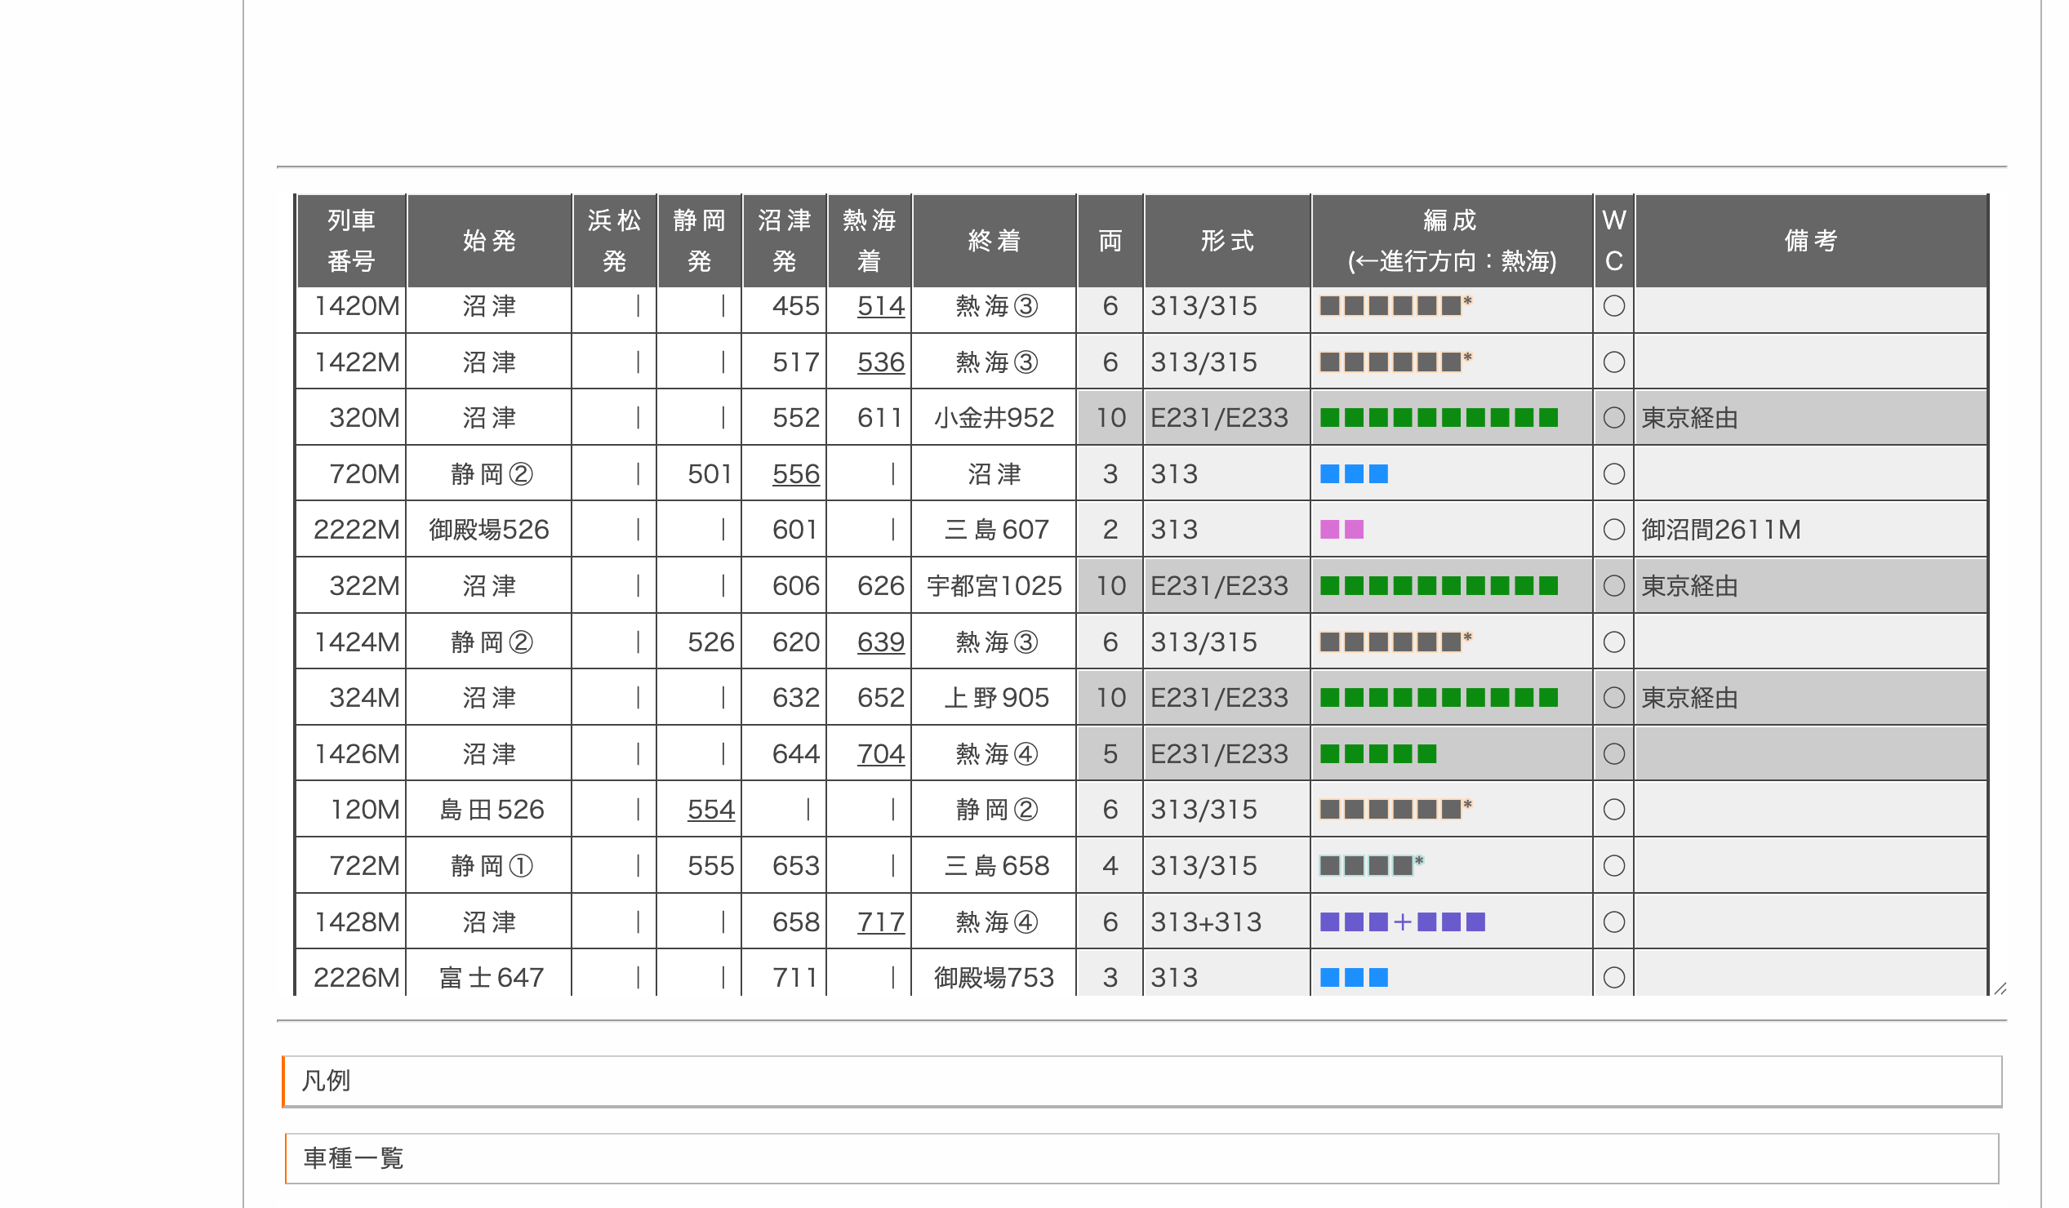The height and width of the screenshot is (1208, 2069).
Task: Select the 554 Shizuoka departure link
Action: pyautogui.click(x=710, y=809)
